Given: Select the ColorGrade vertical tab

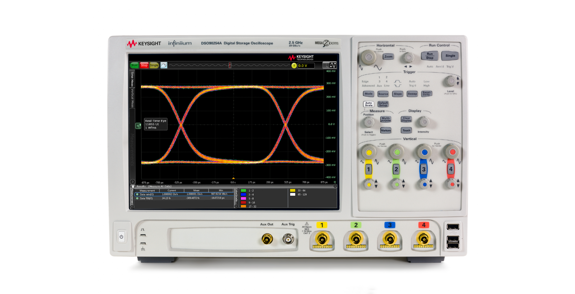Looking at the screenshot, I should 236,195.
